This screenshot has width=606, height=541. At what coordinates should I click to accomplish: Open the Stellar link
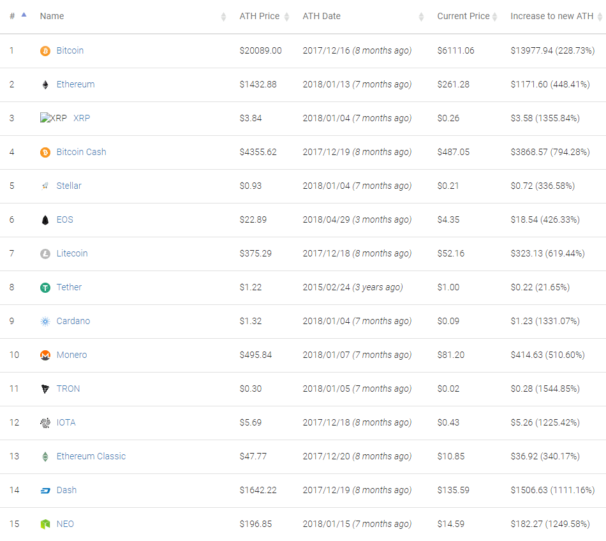coord(69,186)
